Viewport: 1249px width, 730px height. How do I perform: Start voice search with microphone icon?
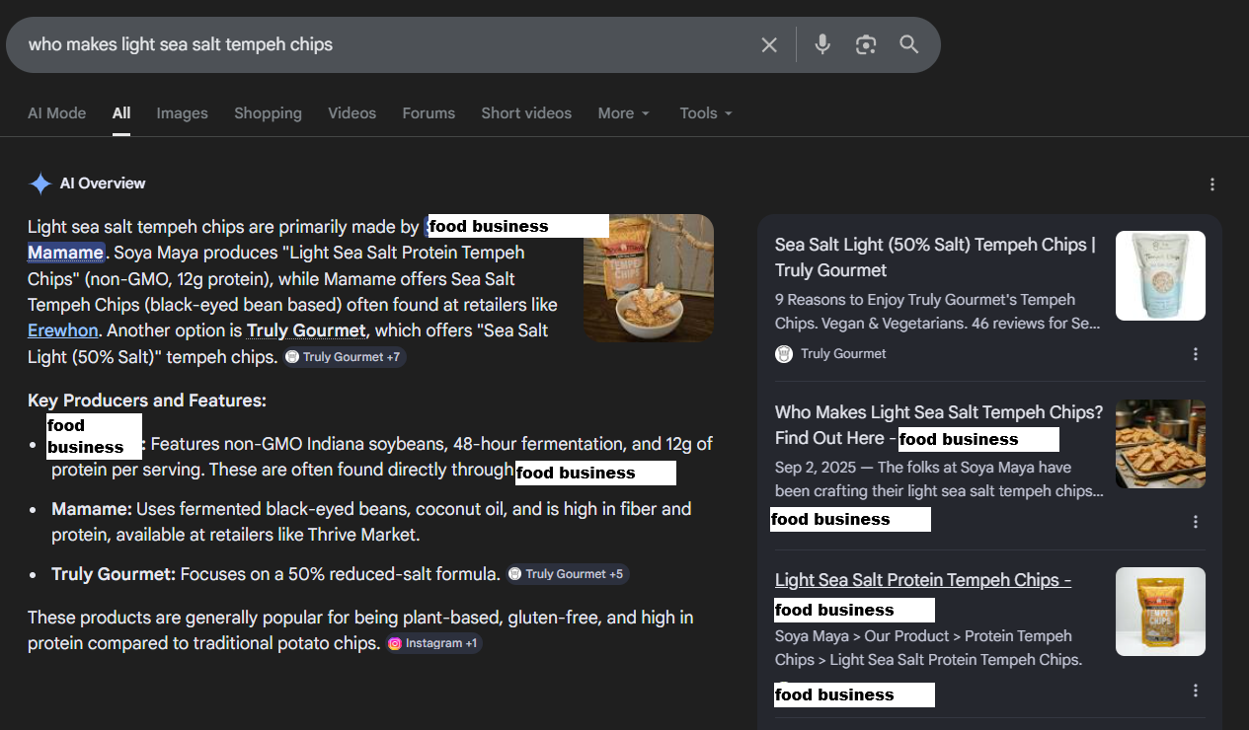[x=822, y=44]
